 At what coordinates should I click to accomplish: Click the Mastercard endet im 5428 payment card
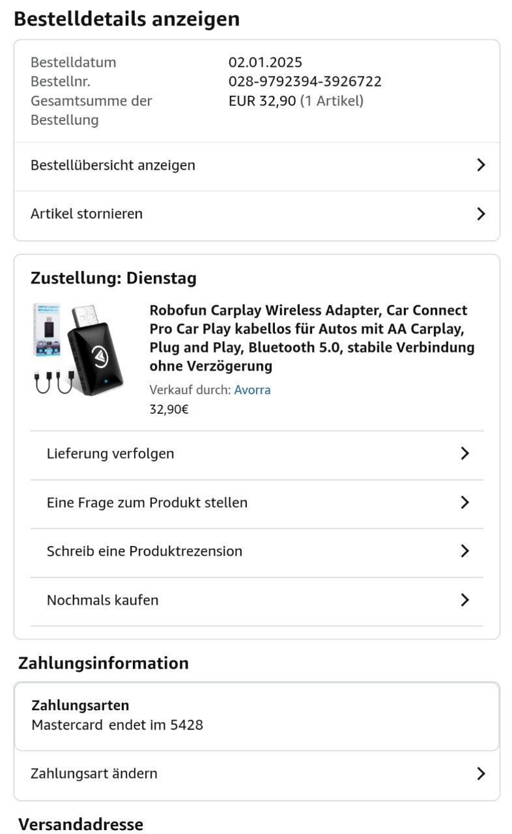(x=117, y=724)
